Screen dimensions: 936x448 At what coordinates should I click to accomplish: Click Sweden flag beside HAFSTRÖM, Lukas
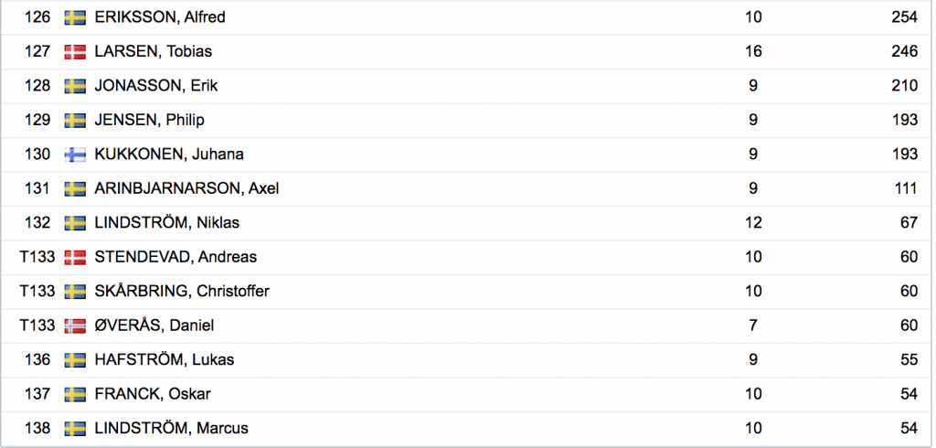click(75, 360)
